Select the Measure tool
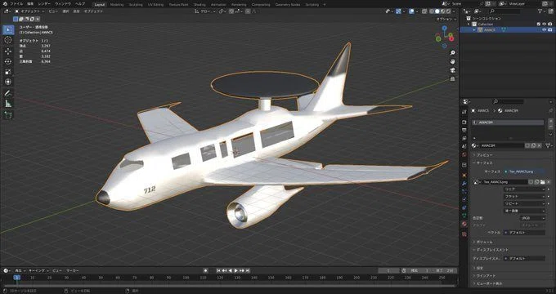Image resolution: width=556 pixels, height=294 pixels. click(8, 104)
